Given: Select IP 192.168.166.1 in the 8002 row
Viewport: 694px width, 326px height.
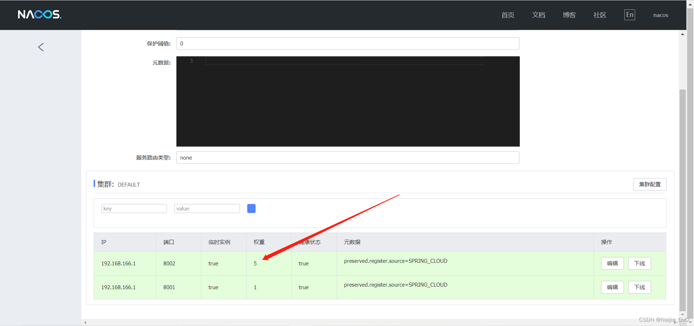Looking at the screenshot, I should (x=119, y=264).
